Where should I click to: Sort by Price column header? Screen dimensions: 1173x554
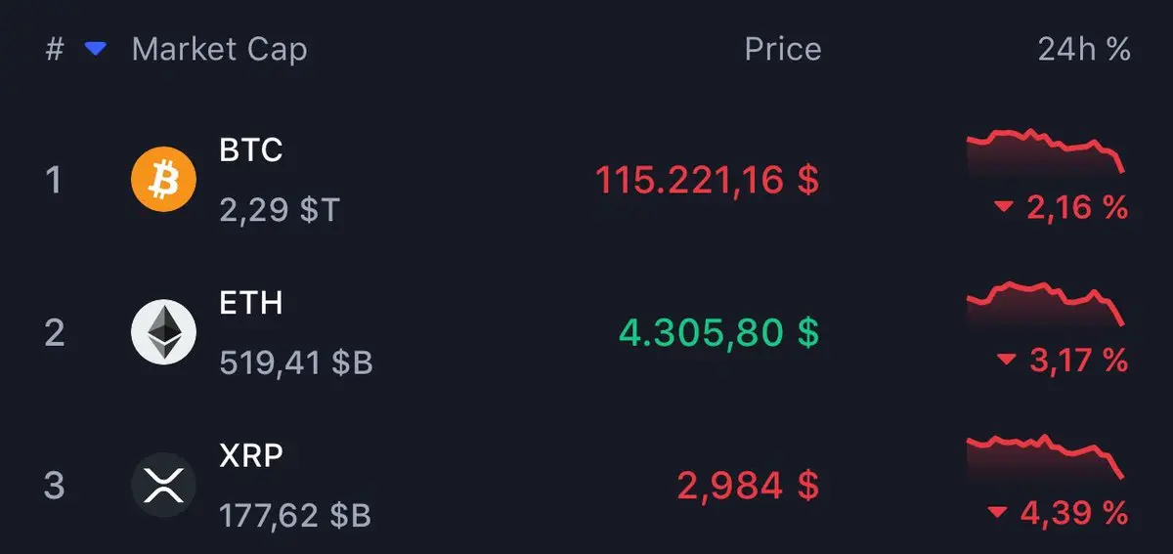coord(782,49)
